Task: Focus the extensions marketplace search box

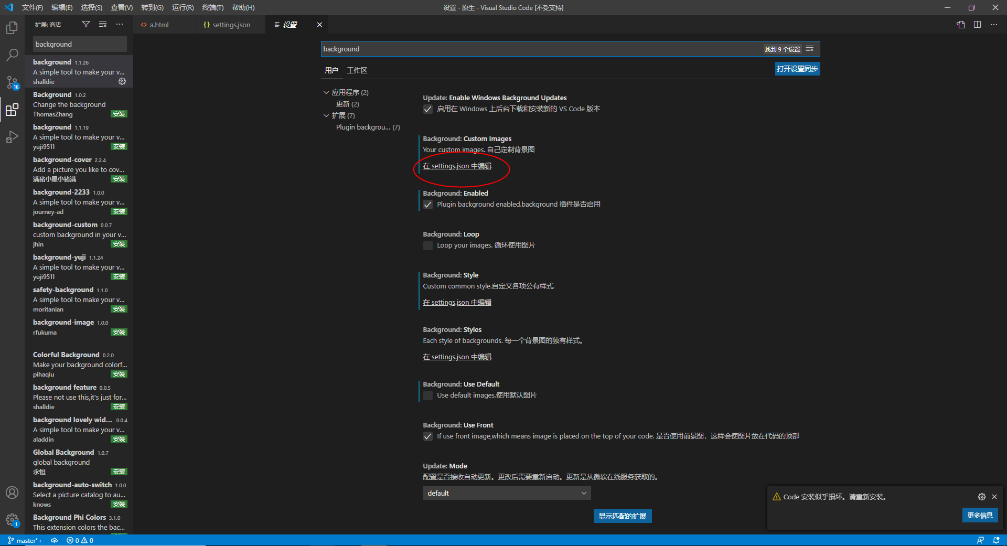Action: point(80,44)
